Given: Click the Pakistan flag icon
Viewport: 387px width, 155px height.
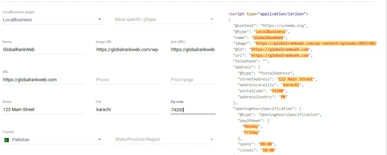Looking at the screenshot, I should click(x=7, y=140).
